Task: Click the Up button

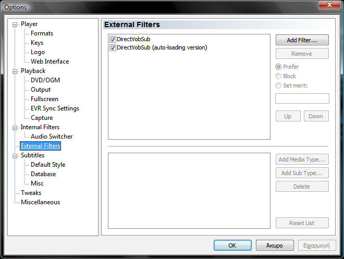Action: [288, 116]
